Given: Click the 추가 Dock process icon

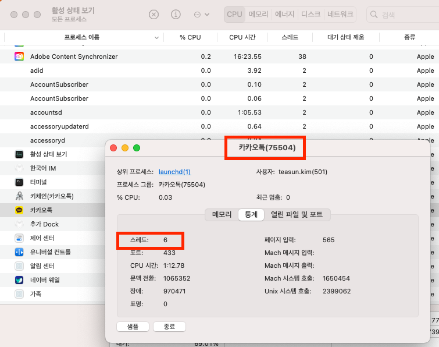Looking at the screenshot, I should [x=19, y=224].
